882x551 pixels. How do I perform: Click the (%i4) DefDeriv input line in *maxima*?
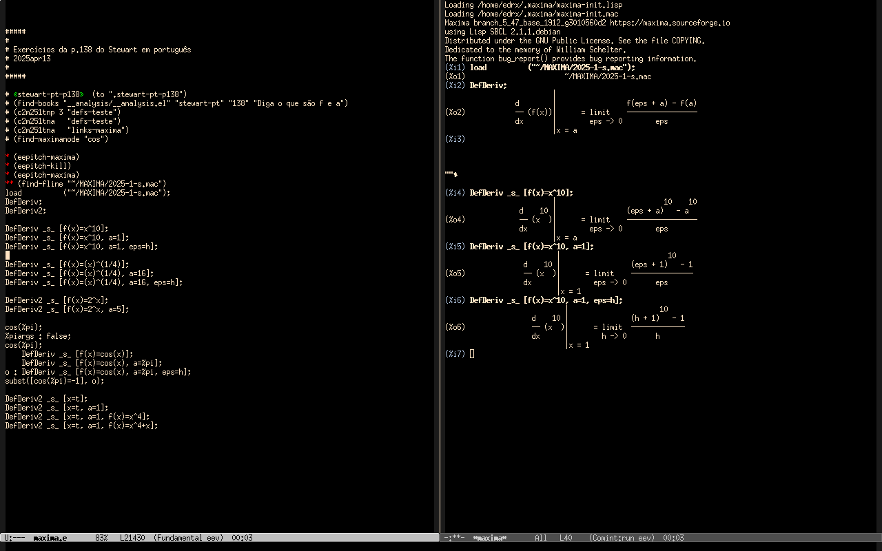(509, 193)
